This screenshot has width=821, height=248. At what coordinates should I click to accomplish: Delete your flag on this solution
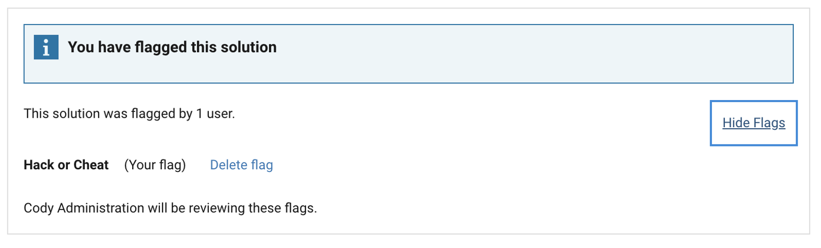(241, 165)
